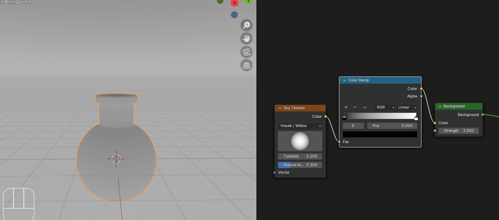
Task: Open the Linear interpolation dropdown
Action: [x=407, y=107]
